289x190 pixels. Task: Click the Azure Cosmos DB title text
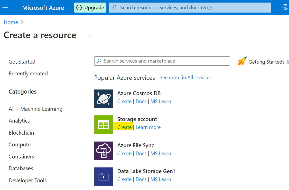point(139,93)
